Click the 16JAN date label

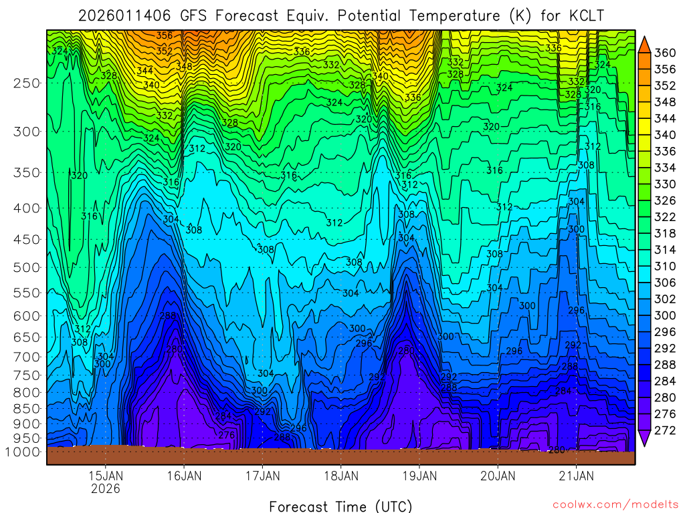point(184,476)
